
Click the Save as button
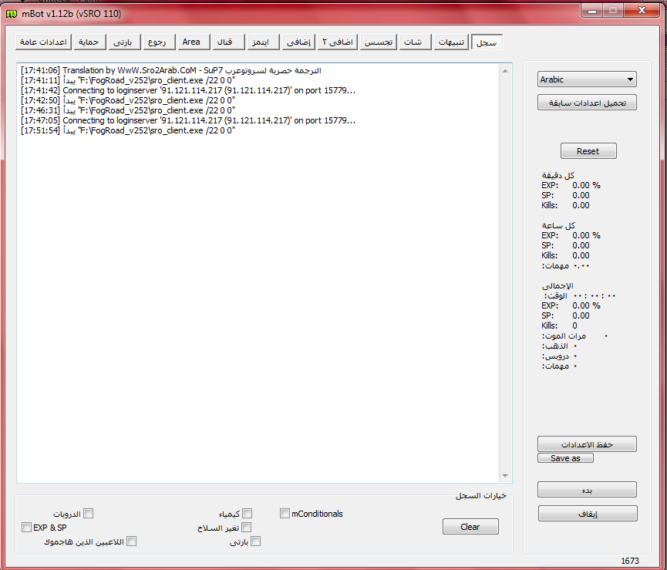pos(565,458)
